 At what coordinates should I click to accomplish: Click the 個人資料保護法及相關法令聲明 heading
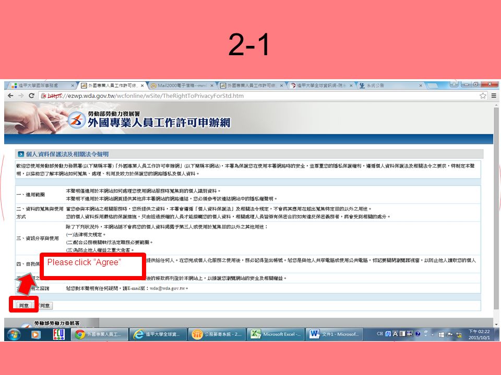[67, 154]
